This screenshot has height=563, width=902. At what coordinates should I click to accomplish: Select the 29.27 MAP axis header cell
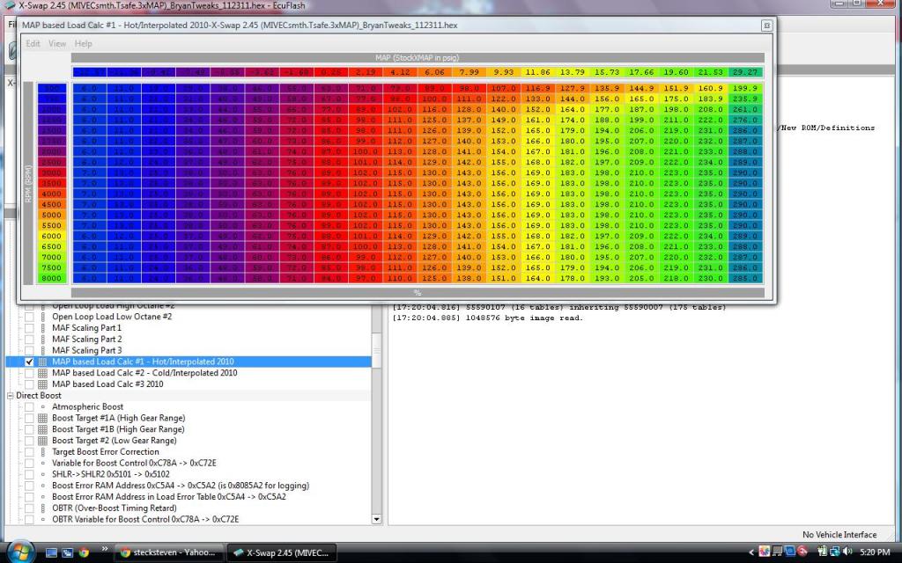pos(745,72)
